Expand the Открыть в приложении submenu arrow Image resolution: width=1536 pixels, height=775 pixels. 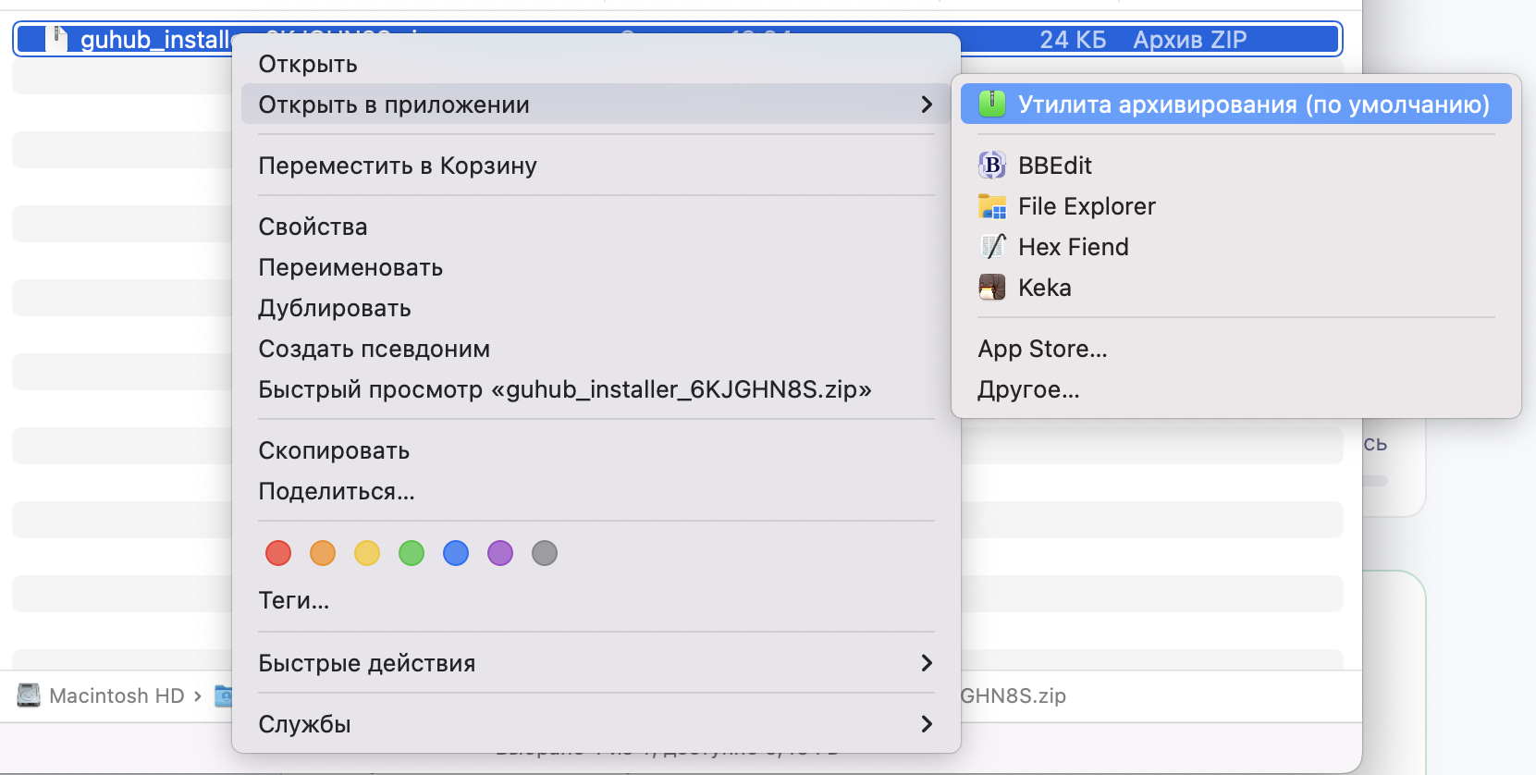tap(926, 105)
